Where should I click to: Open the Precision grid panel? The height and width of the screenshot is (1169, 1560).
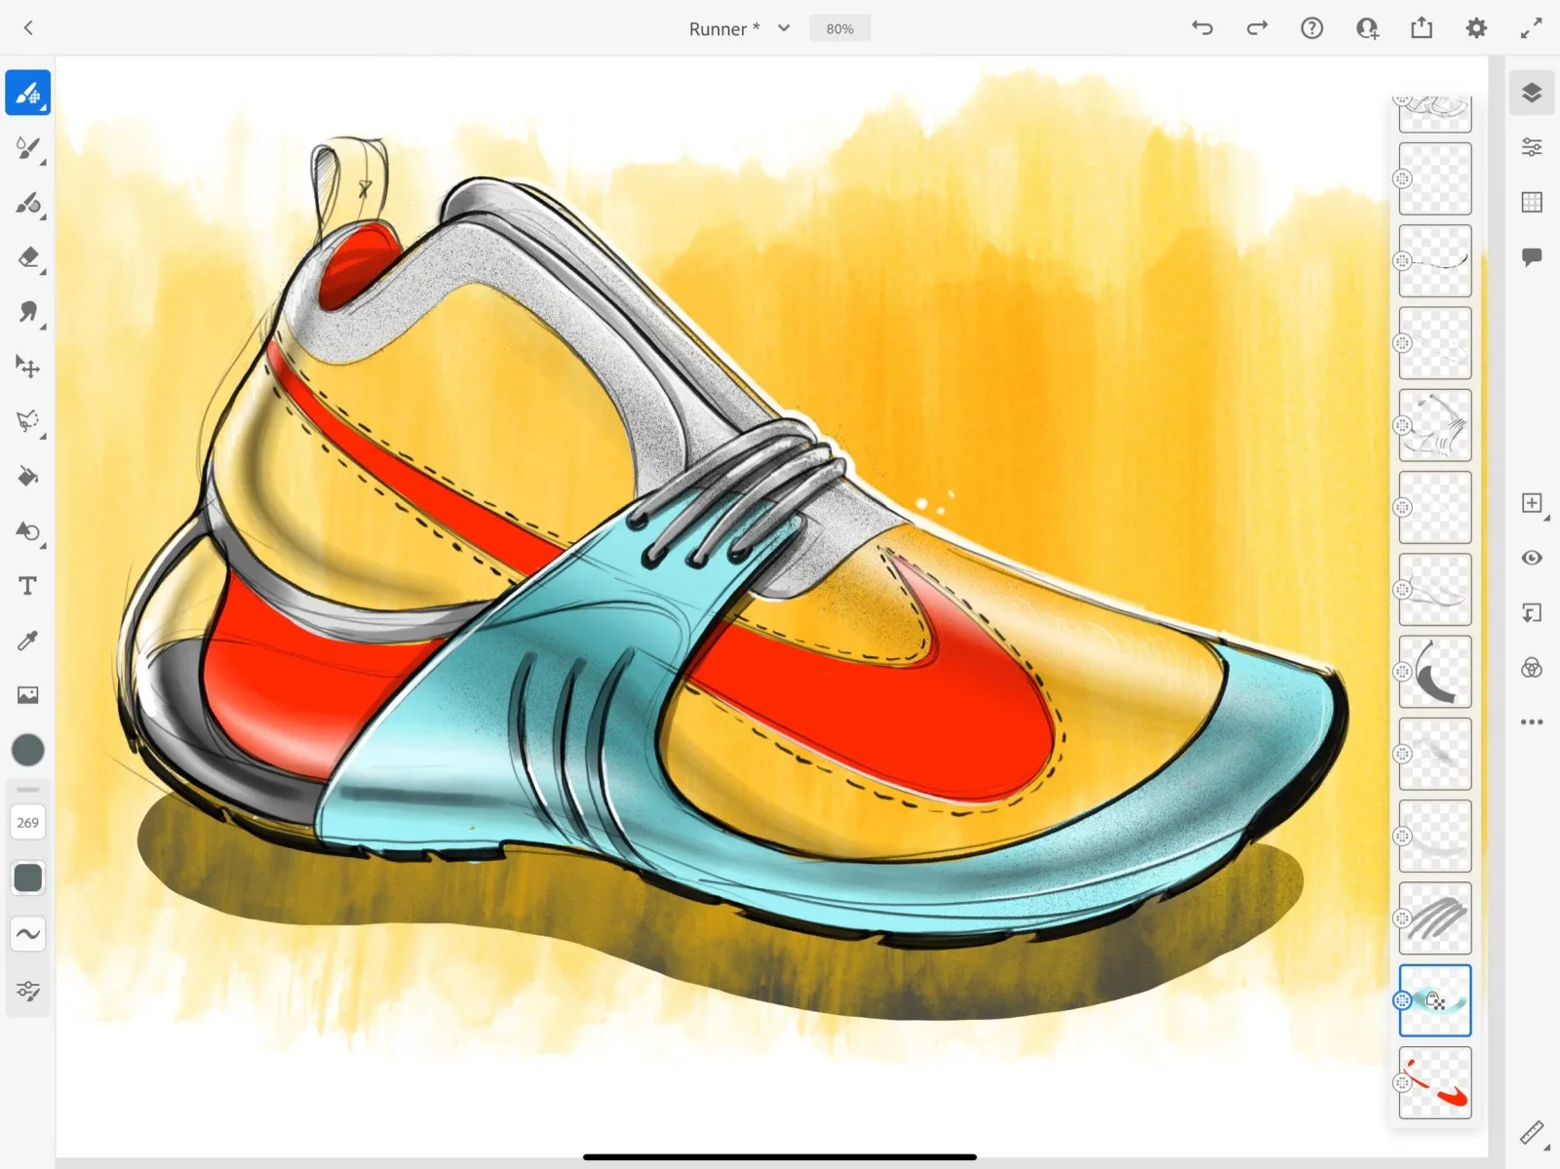click(1532, 202)
